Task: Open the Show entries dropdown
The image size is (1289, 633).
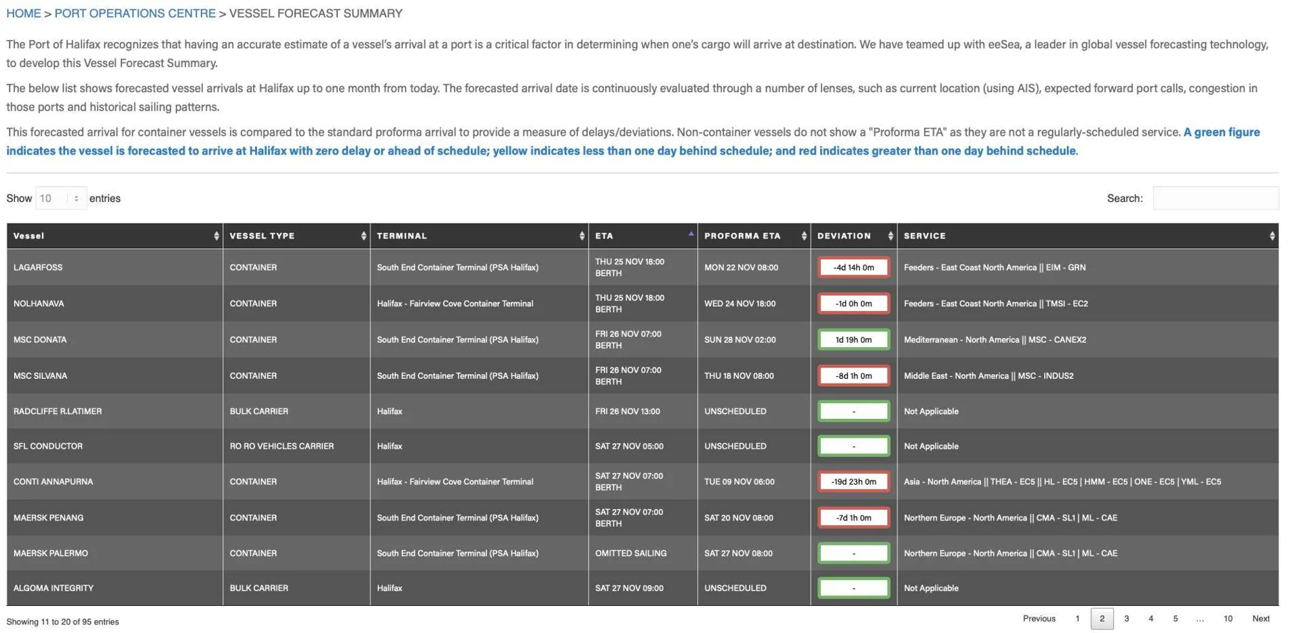Action: (61, 198)
